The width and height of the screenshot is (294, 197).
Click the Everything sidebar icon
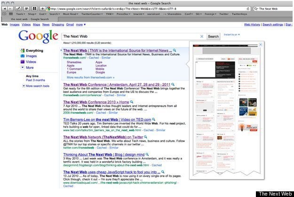click(23, 50)
